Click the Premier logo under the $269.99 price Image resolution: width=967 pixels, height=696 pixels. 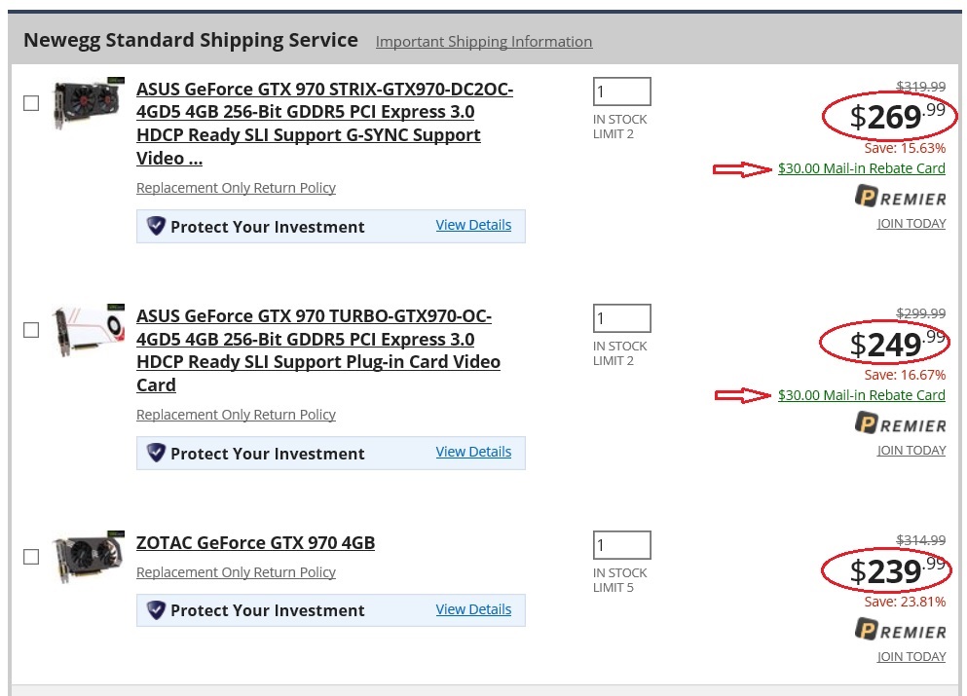(901, 198)
